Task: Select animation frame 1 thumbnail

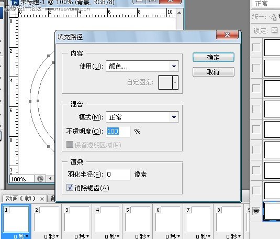Action: tap(16, 219)
